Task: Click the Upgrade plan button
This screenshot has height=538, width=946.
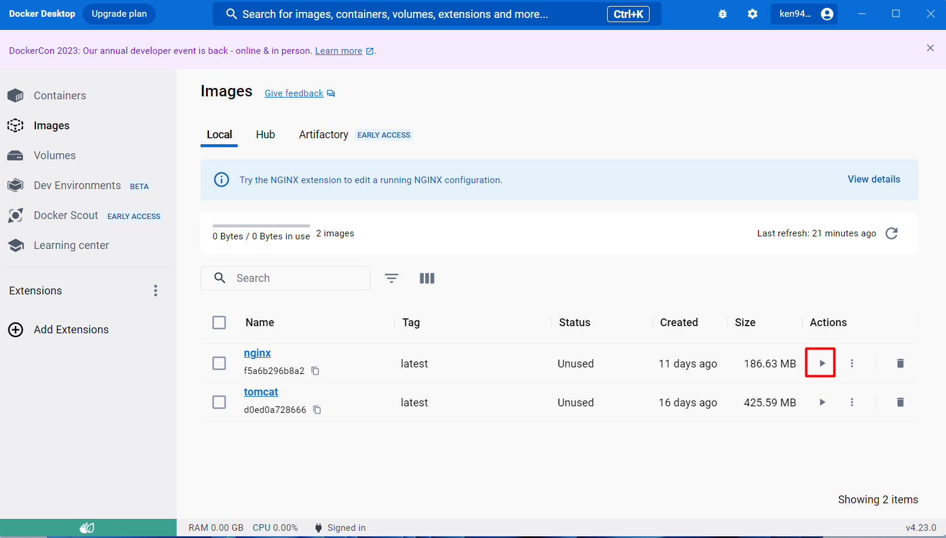Action: pos(119,14)
